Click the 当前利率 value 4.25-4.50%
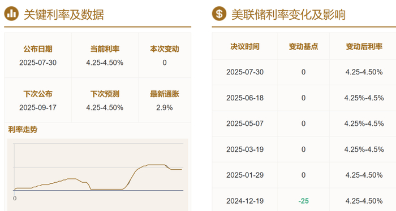 tap(105, 63)
